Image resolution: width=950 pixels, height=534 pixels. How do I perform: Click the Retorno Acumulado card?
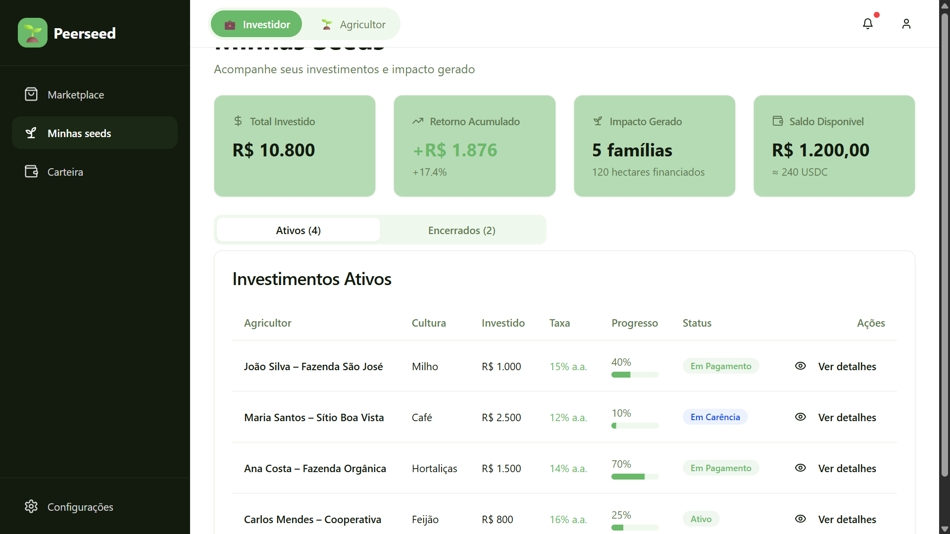[474, 146]
